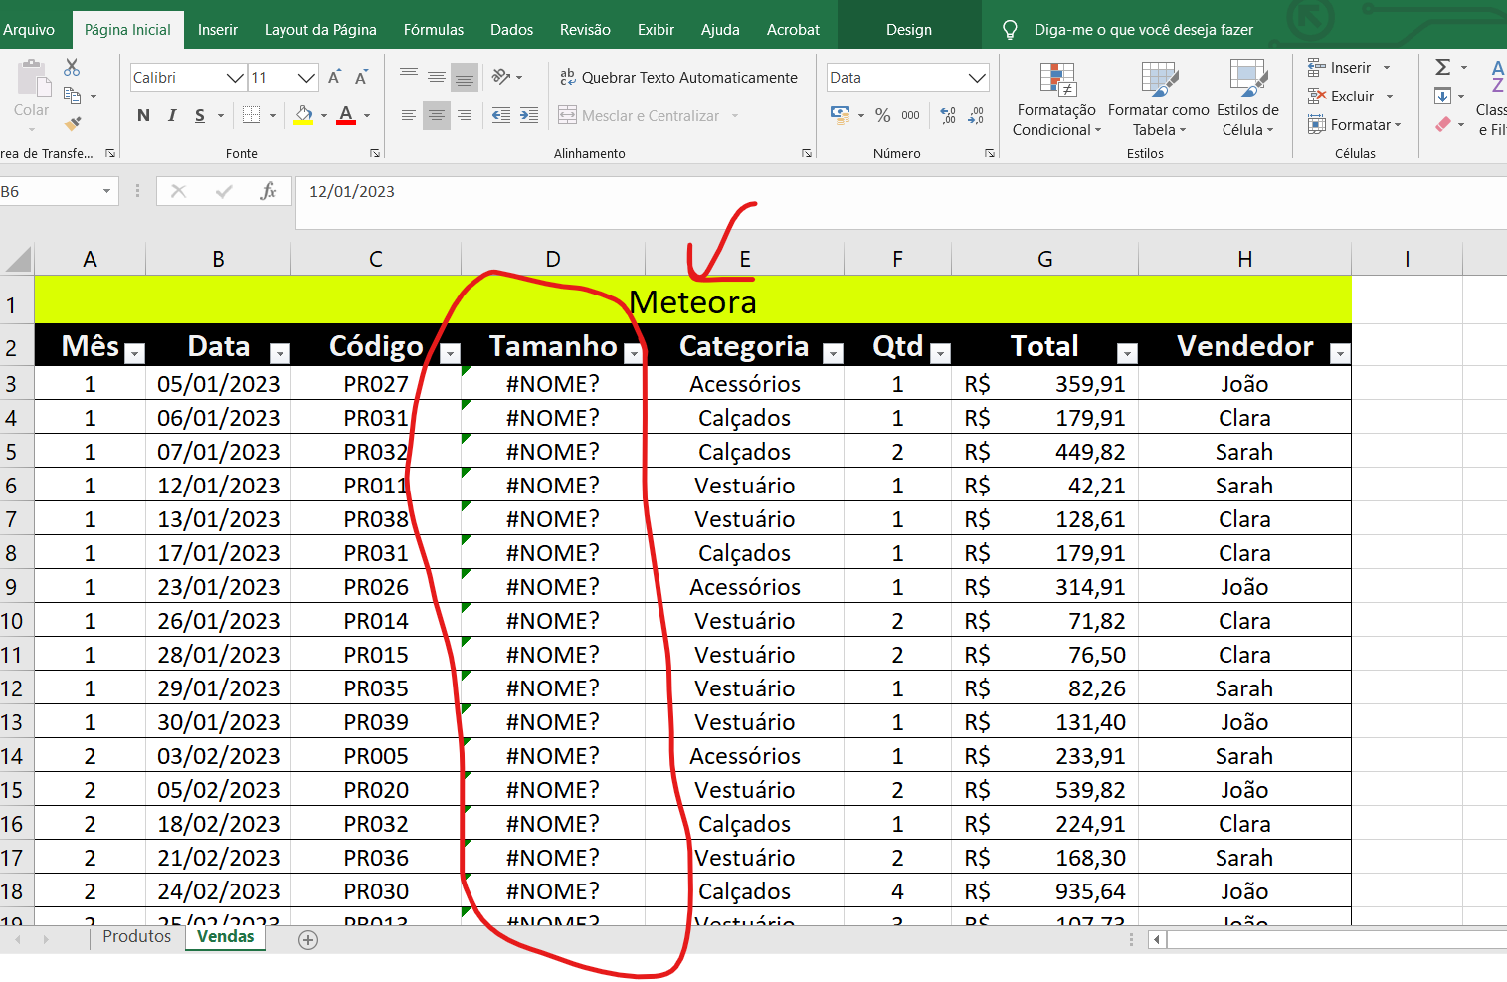This screenshot has width=1507, height=982.
Task: Click the Formatar cells button
Action: [1355, 124]
